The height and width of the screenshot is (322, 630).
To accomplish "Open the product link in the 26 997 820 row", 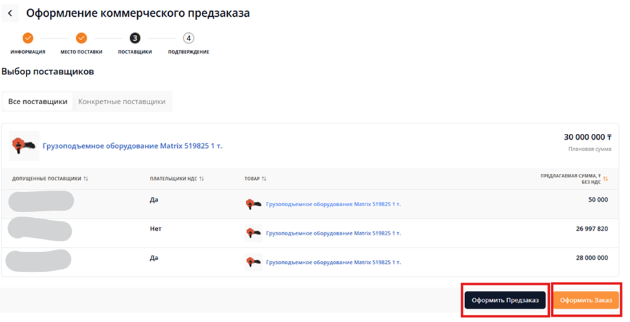I will coord(333,233).
